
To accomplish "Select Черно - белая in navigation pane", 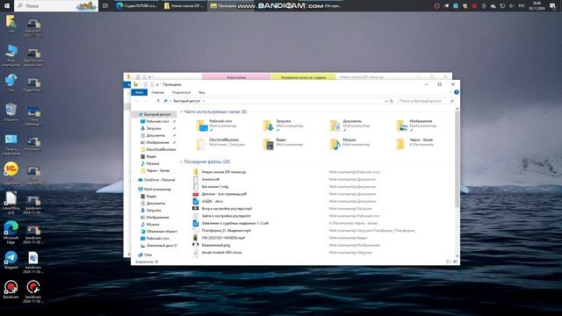I will point(155,170).
